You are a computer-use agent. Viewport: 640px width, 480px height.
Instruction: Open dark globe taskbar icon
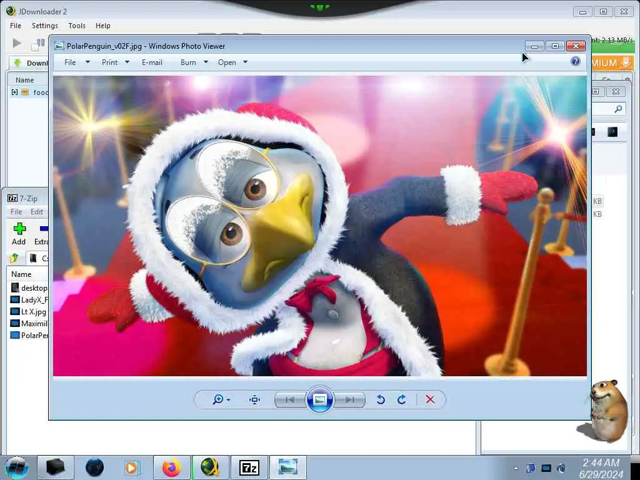[x=95, y=467]
